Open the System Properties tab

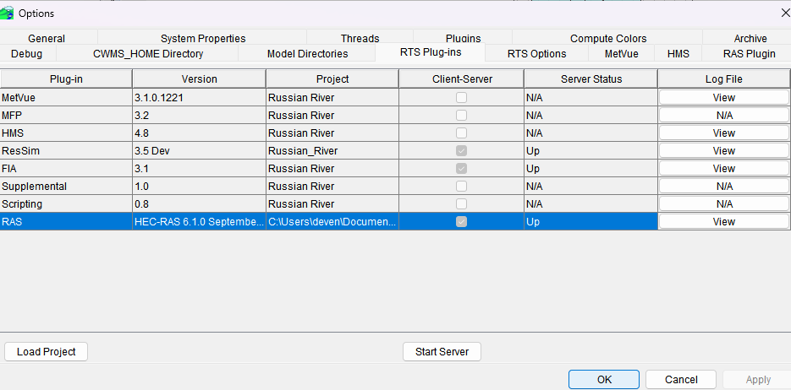pos(203,38)
